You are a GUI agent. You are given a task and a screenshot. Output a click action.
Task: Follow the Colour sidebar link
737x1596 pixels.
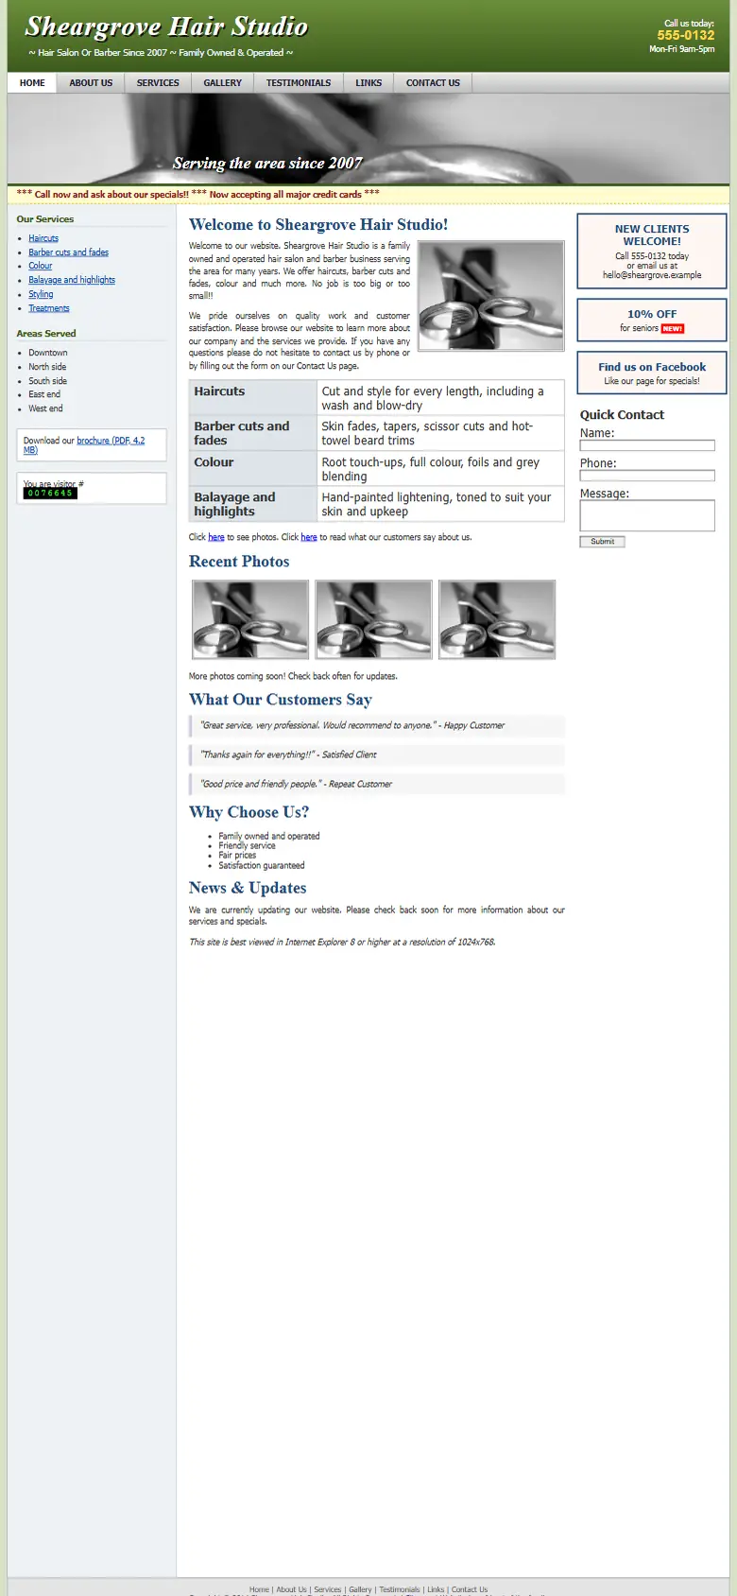(x=41, y=266)
